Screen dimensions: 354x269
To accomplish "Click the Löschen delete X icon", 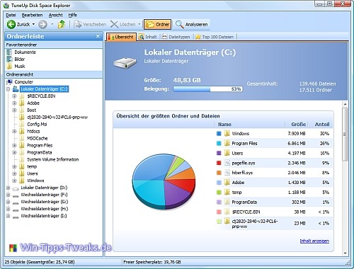I will tap(114, 24).
